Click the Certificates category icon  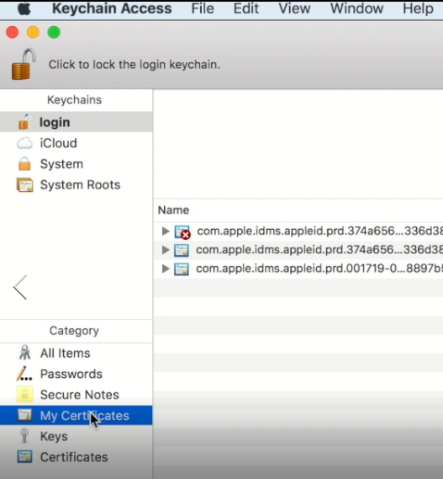24,457
